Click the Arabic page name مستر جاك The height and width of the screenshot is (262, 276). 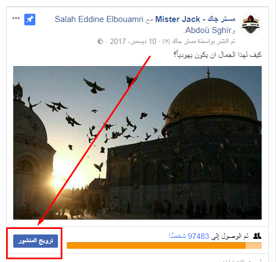coord(221,19)
